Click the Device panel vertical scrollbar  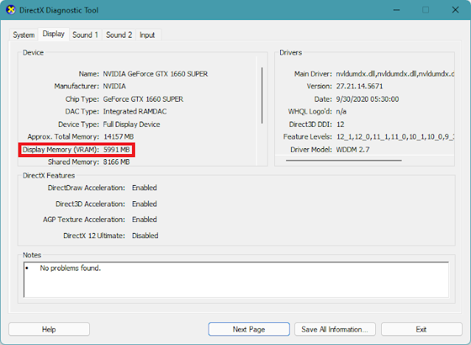[x=262, y=95]
